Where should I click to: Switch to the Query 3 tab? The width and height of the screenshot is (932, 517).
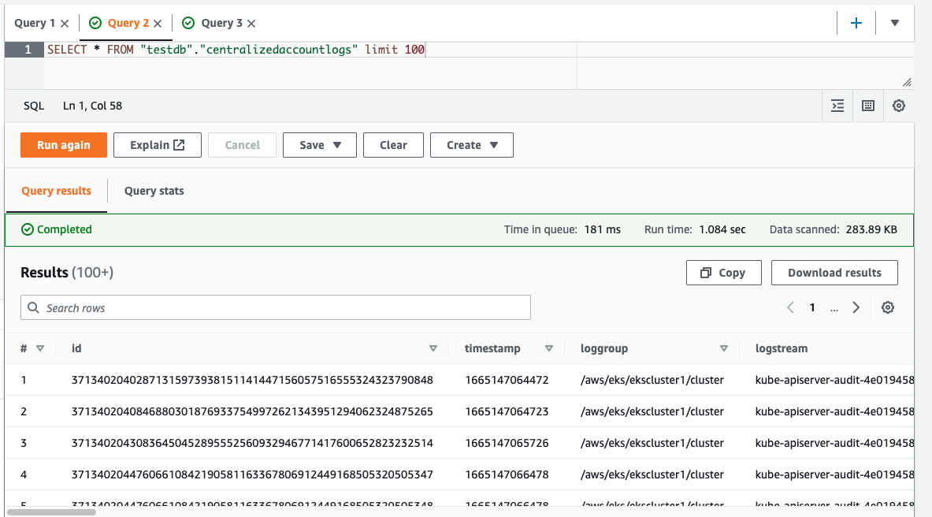click(x=221, y=24)
